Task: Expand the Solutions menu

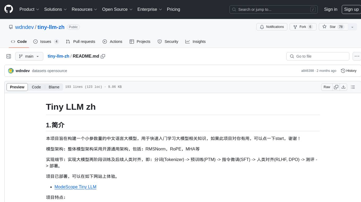Action: point(55,9)
